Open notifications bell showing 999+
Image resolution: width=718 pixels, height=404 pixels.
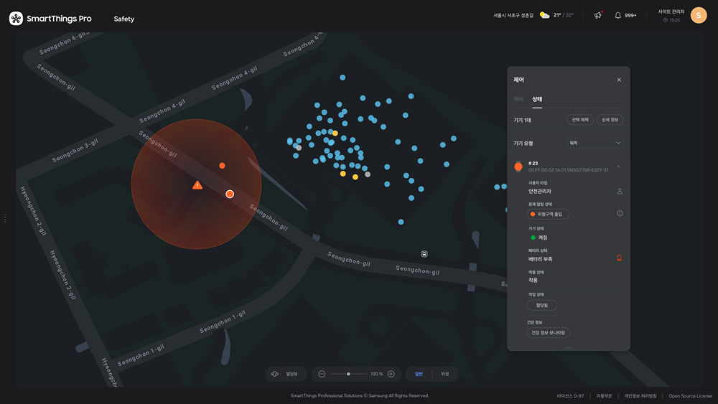[618, 15]
